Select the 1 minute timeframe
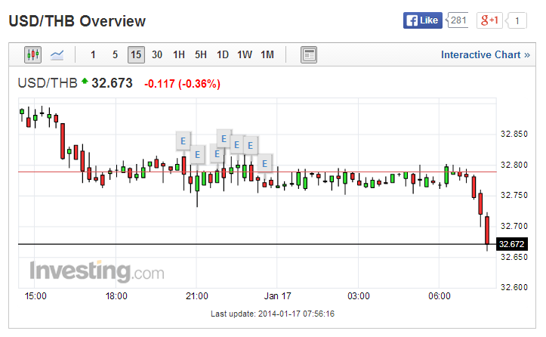546x337 pixels. coord(93,54)
